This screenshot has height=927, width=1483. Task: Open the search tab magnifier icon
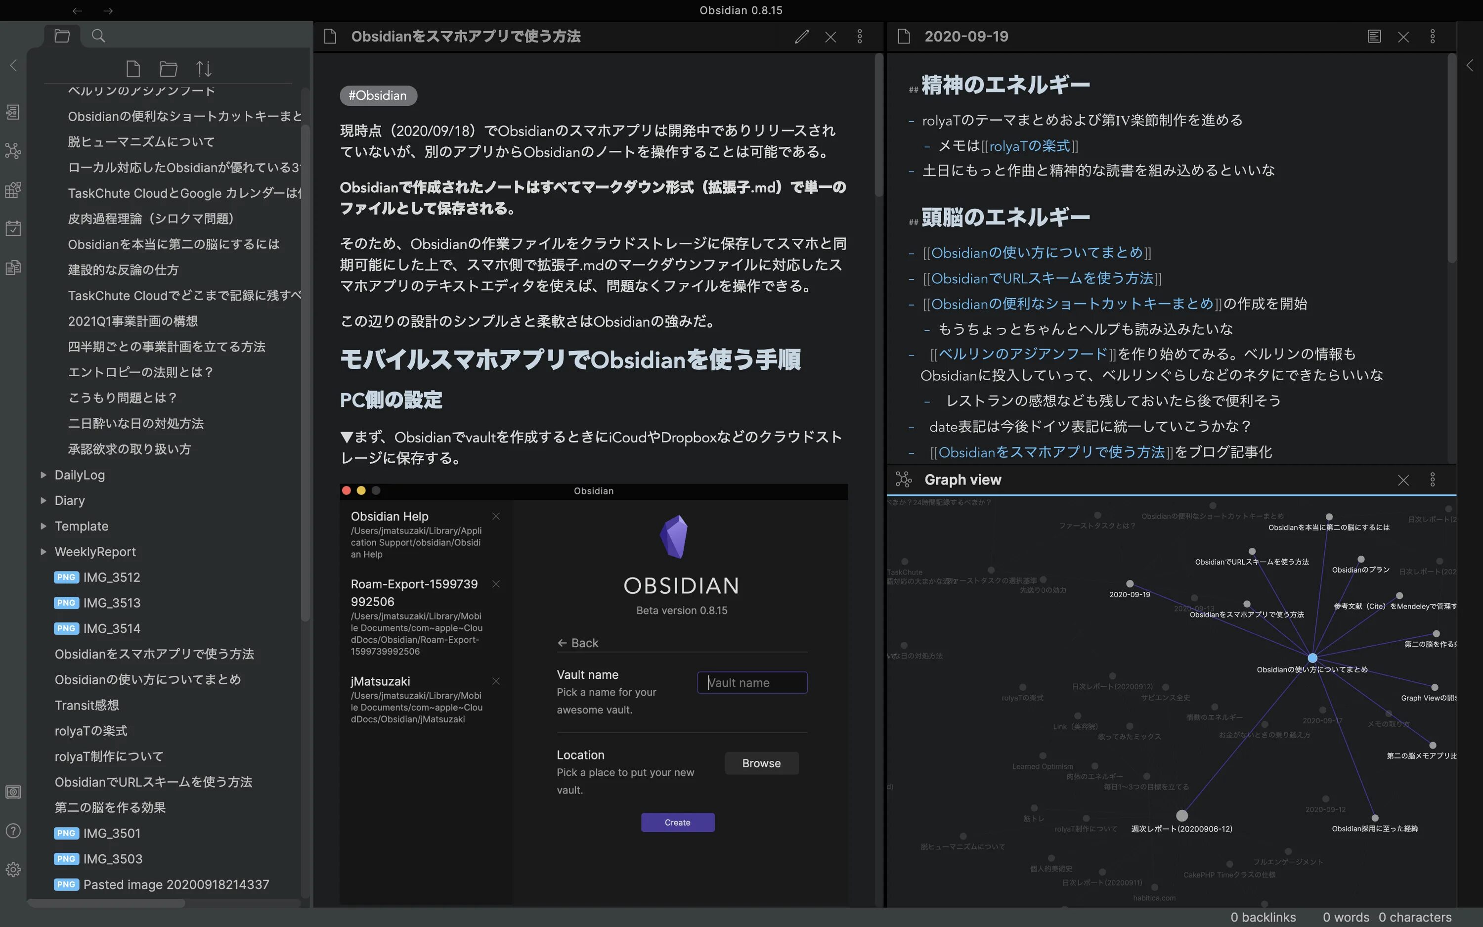pos(98,36)
